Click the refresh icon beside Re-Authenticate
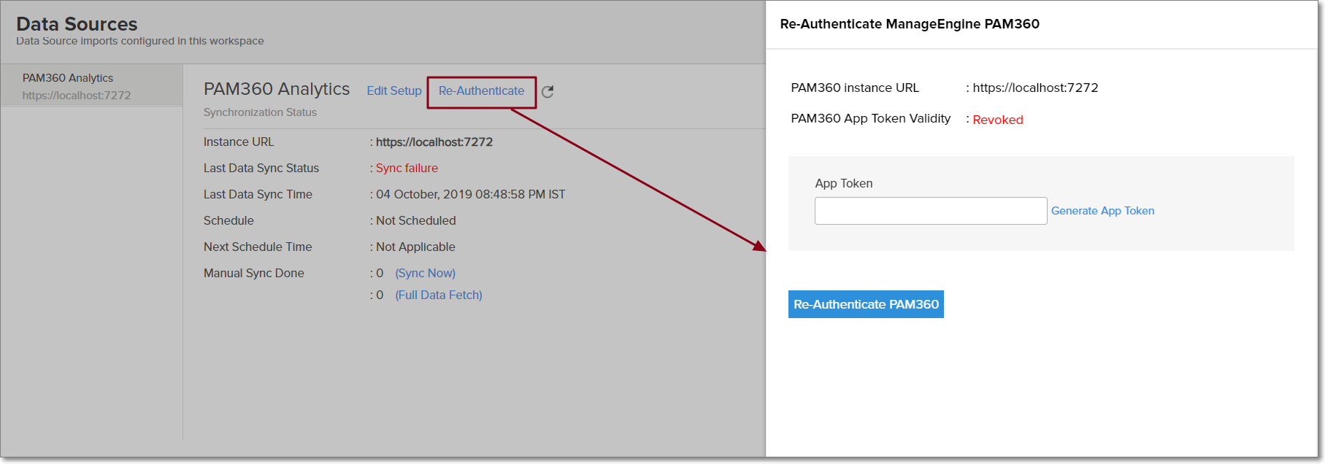Image resolution: width=1325 pixels, height=464 pixels. point(548,91)
